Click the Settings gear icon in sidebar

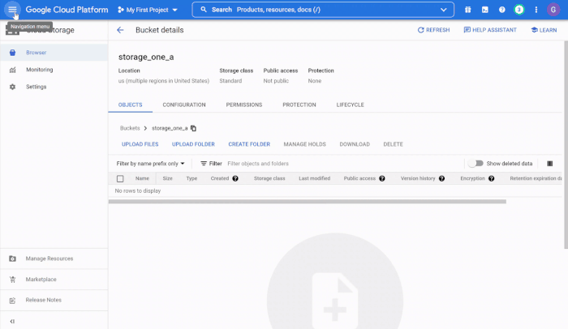[x=12, y=87]
